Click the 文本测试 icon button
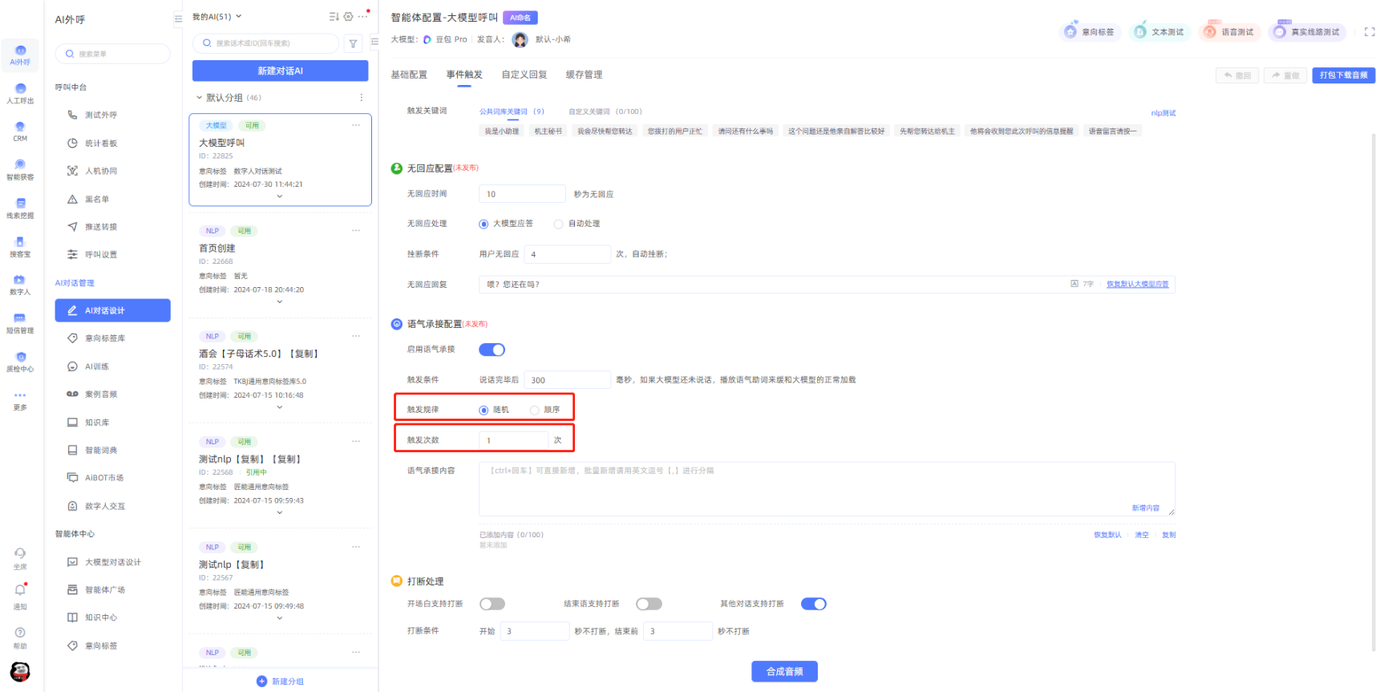1384x692 pixels. [x=1158, y=32]
